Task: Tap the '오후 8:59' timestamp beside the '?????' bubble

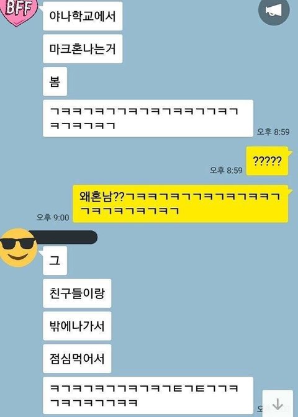Action: click(226, 170)
